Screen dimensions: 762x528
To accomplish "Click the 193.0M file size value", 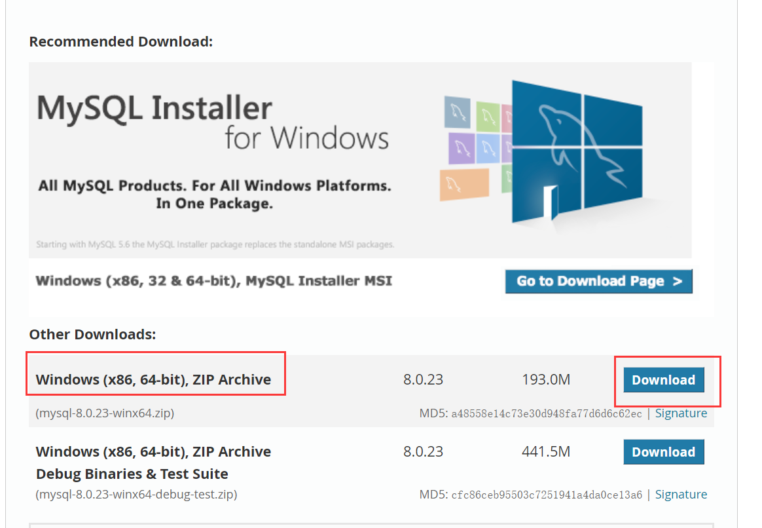I will tap(546, 379).
